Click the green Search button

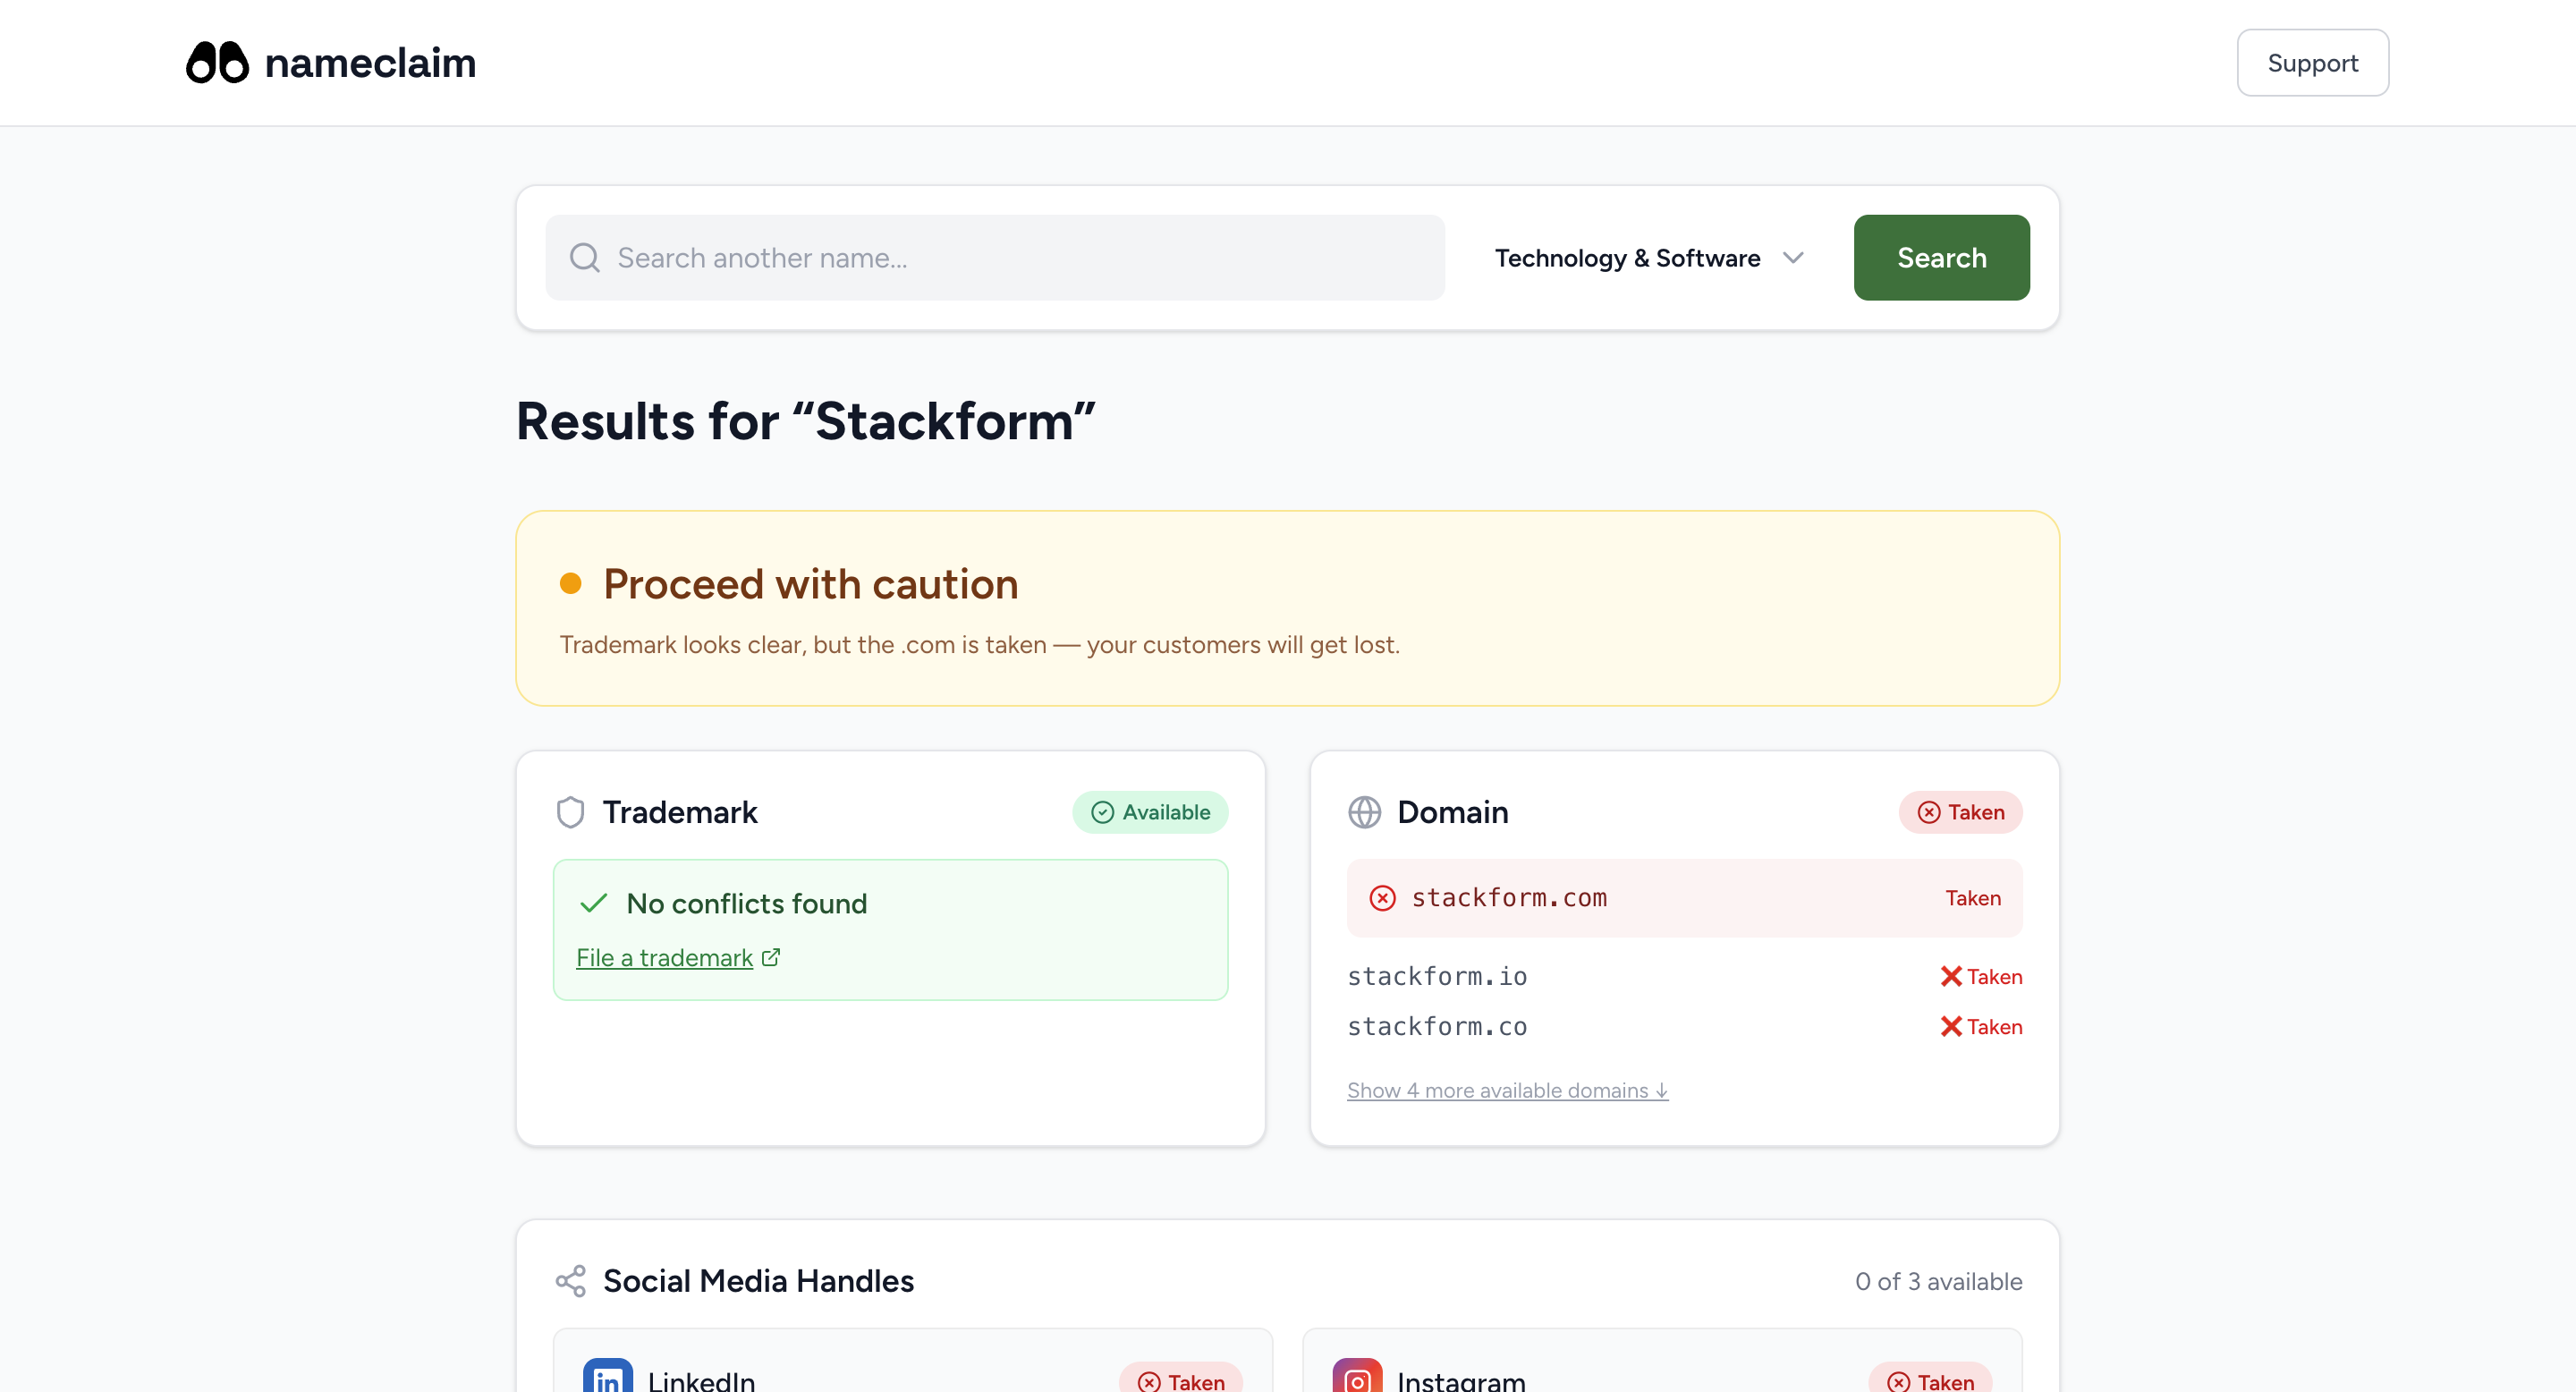pyautogui.click(x=1941, y=258)
